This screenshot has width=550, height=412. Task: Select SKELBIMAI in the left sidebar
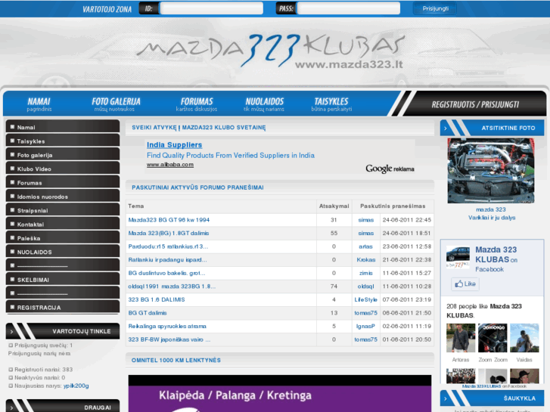click(63, 280)
